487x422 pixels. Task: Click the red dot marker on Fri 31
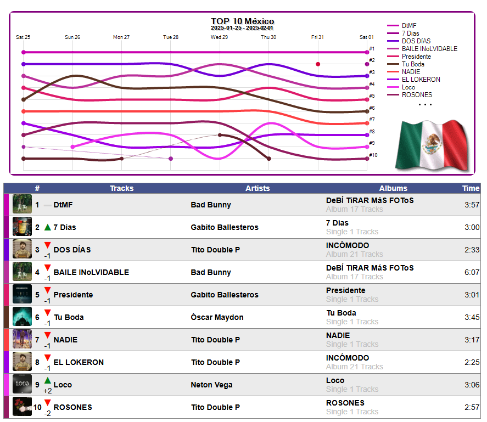coord(318,64)
